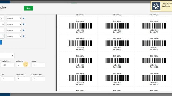Open the second row's Normal style dropdown

point(14,25)
